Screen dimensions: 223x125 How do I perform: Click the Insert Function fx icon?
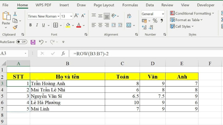click(63, 53)
